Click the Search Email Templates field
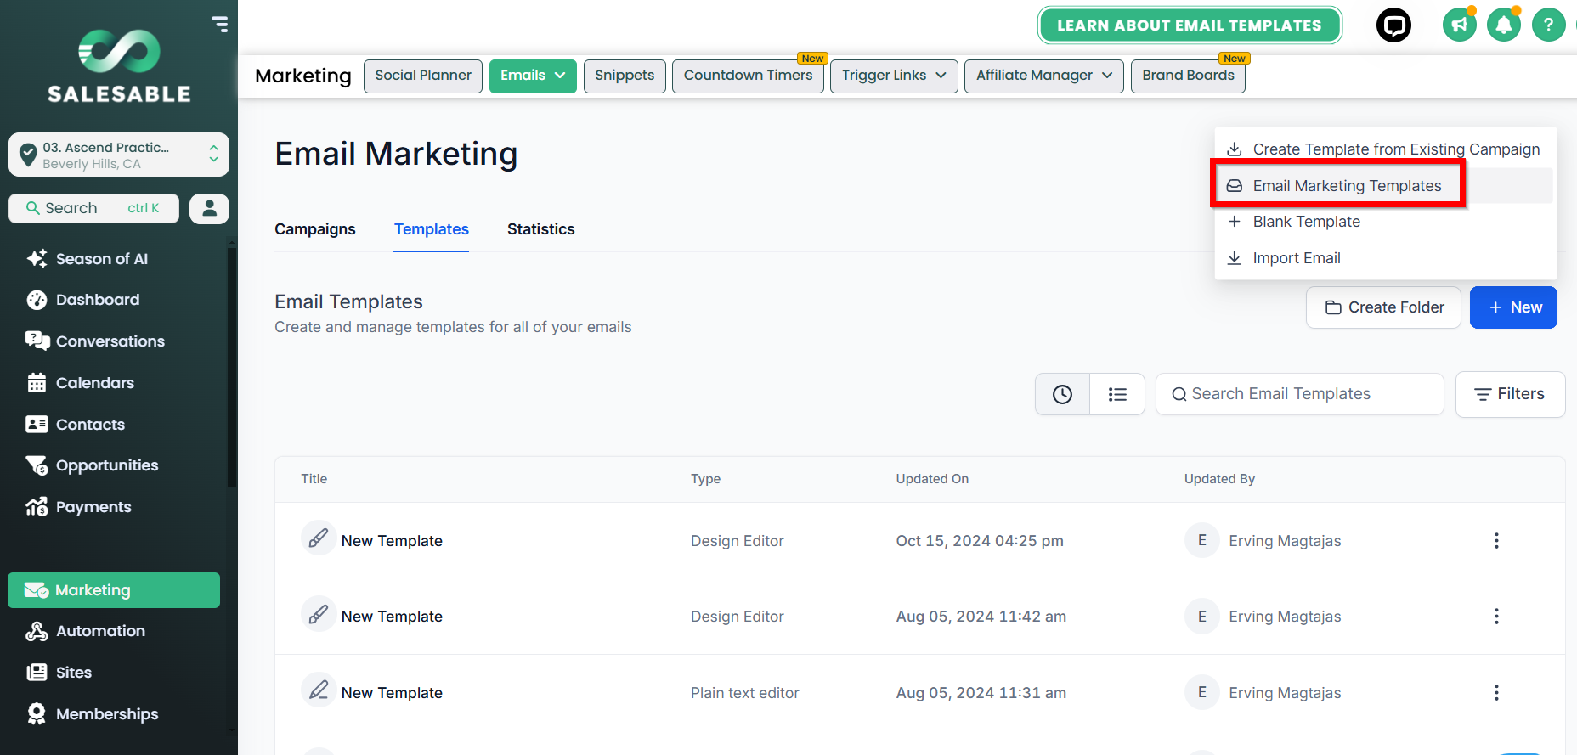 (1300, 394)
